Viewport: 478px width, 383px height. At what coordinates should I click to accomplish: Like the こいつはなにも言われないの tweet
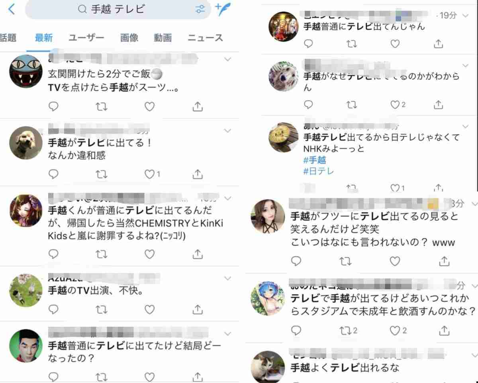coord(395,261)
